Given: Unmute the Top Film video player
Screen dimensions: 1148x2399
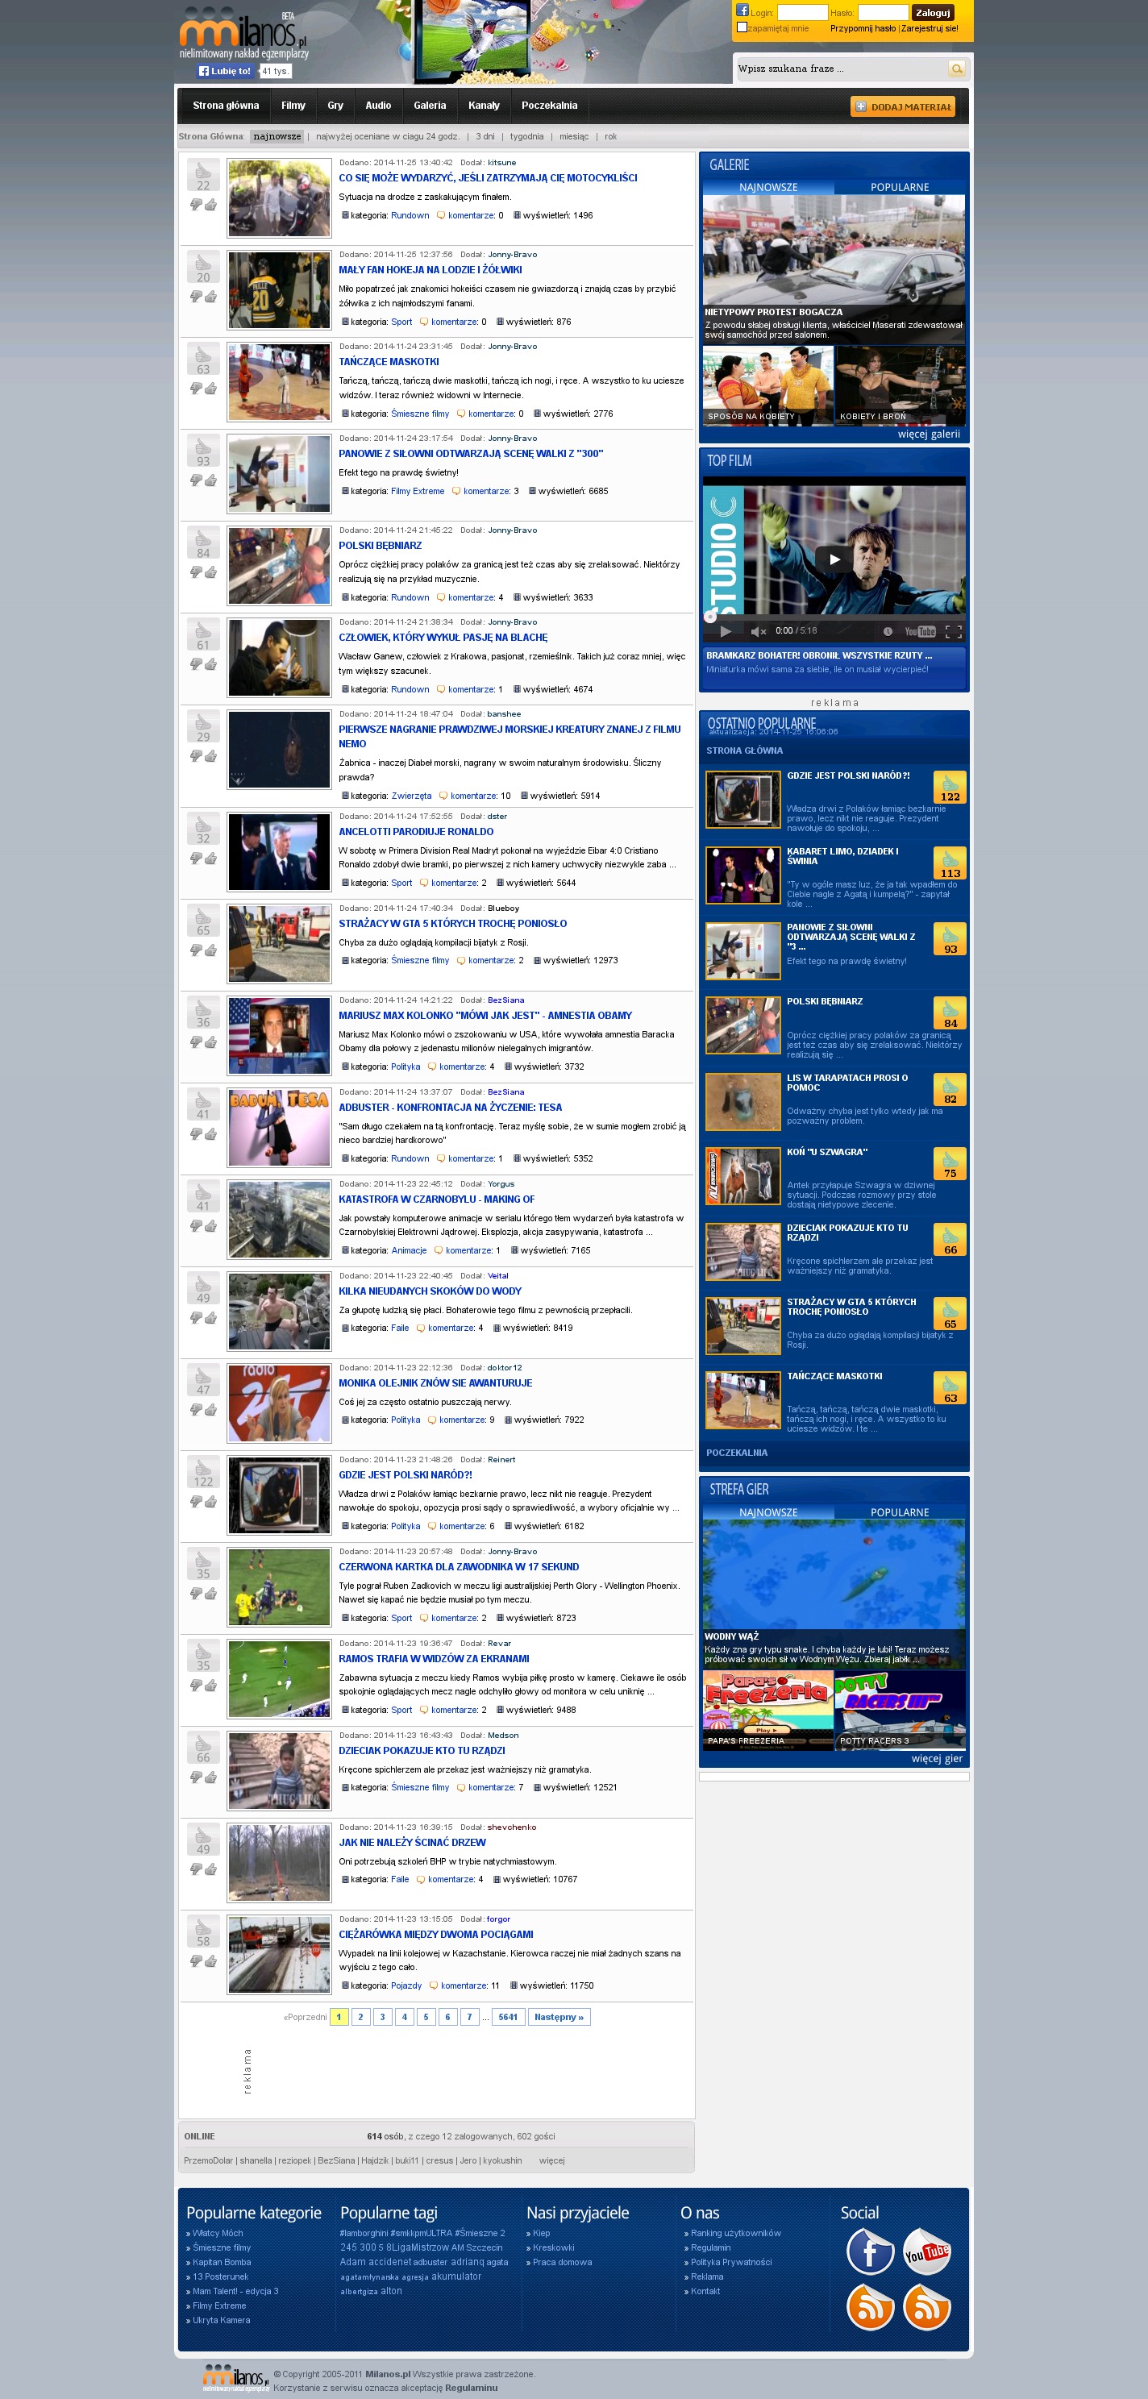Looking at the screenshot, I should 758,631.
